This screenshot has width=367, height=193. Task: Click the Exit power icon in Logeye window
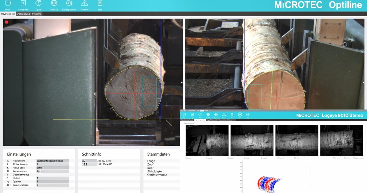[184, 115]
